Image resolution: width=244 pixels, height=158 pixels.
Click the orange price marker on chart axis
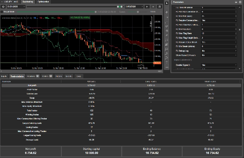(157, 63)
